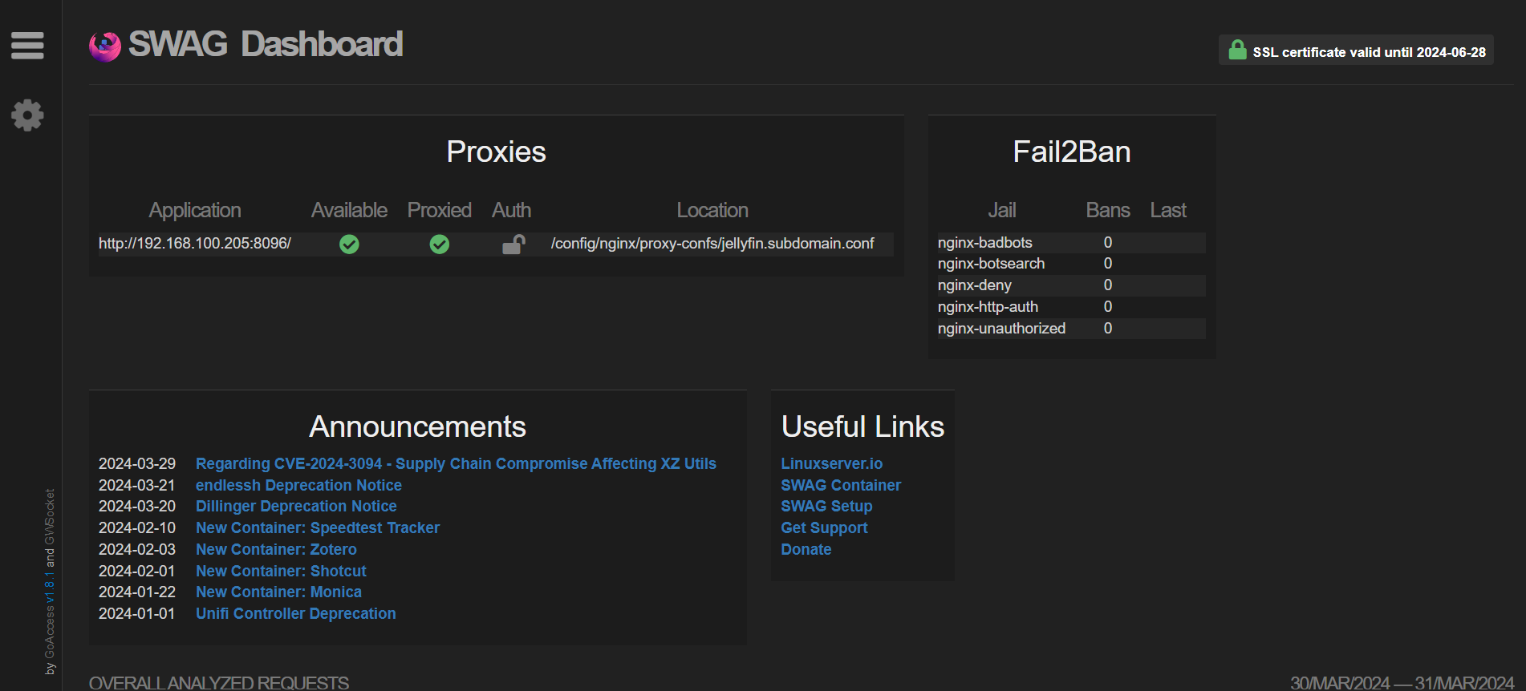Visit the Linuxserver.io link

pyautogui.click(x=832, y=464)
